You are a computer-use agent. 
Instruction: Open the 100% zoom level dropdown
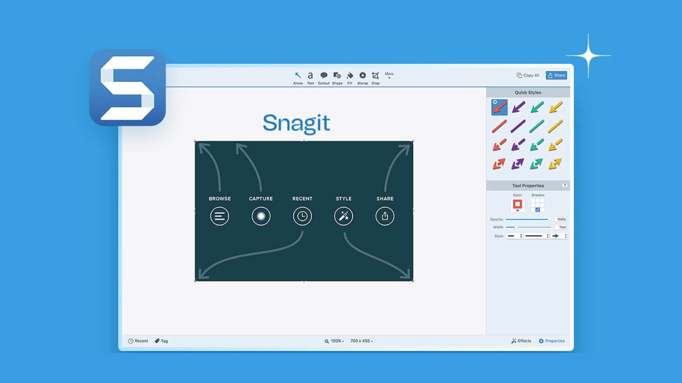pos(335,341)
